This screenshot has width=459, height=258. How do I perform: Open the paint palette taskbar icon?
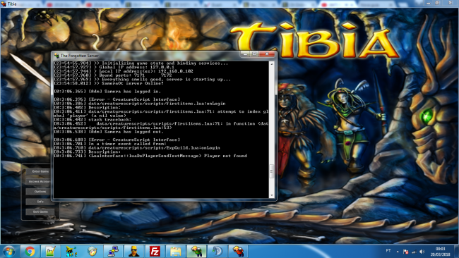point(93,251)
